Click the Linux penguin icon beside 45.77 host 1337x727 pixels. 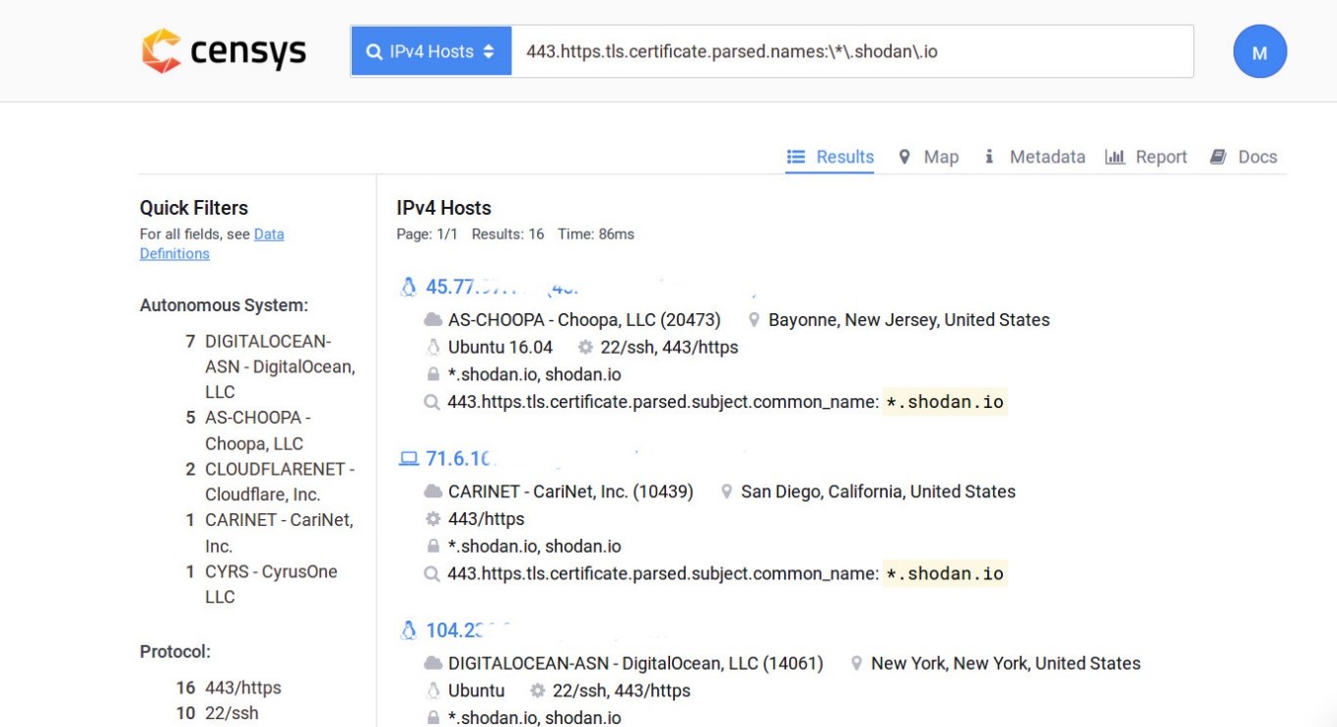coord(408,287)
